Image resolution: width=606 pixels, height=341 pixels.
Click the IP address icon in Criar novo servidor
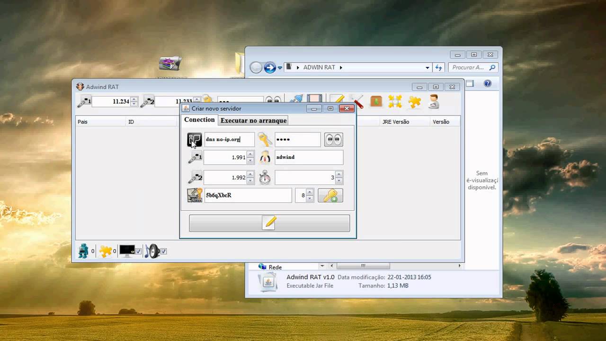pos(195,140)
